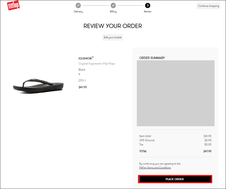226x189 pixels.
Task: Click the QTY: 1 text
Action: [82, 81]
